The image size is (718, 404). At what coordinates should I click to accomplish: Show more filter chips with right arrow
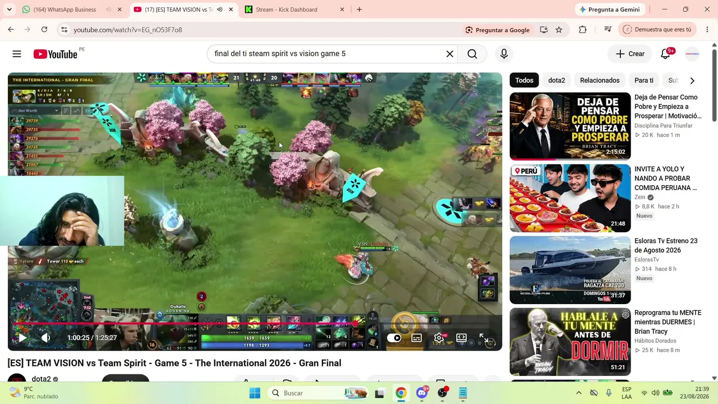[x=692, y=80]
